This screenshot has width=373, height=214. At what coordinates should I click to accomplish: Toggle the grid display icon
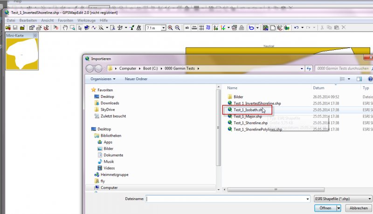202,28
